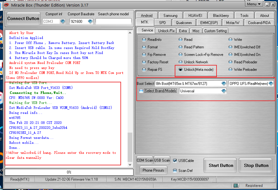Click the Connect Button

[23, 19]
